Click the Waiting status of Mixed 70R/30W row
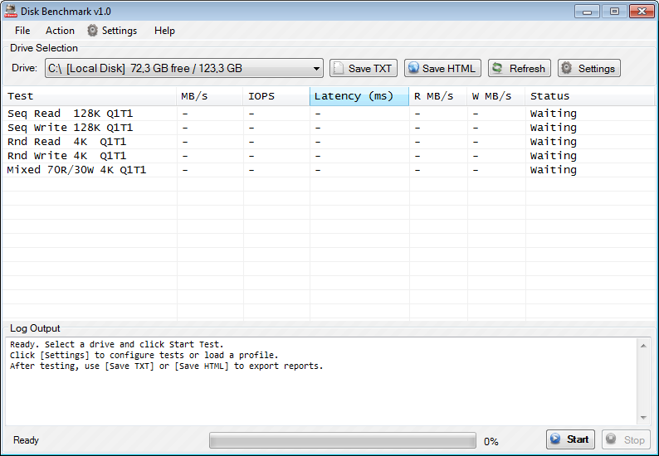The image size is (659, 456). (x=553, y=170)
